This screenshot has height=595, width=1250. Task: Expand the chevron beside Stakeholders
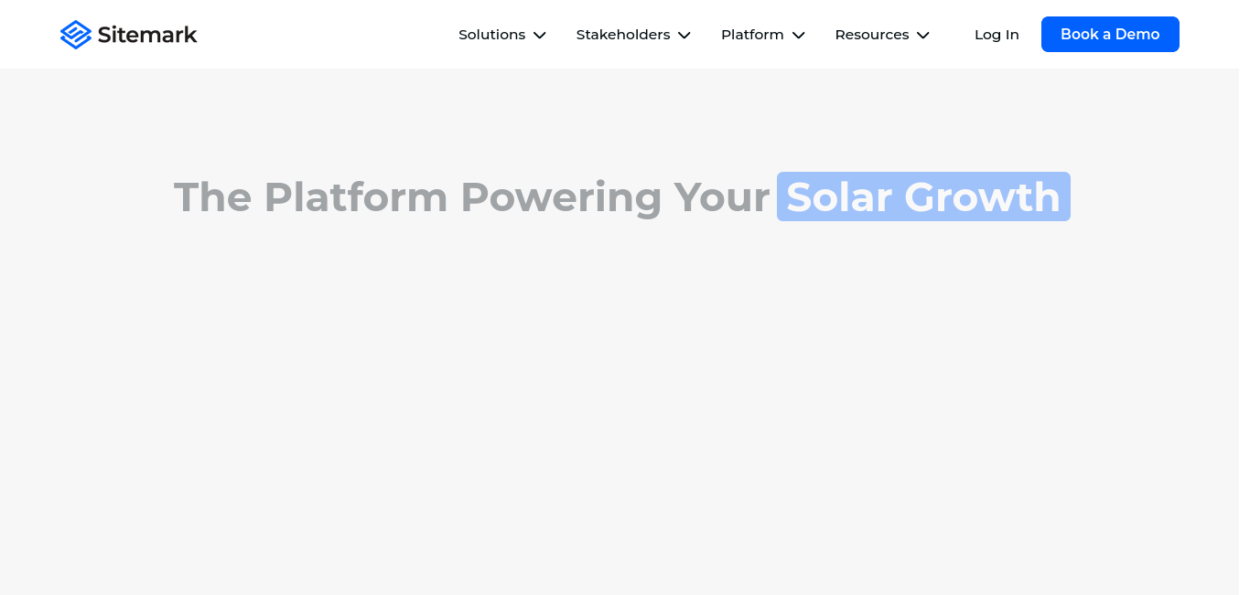(x=684, y=36)
